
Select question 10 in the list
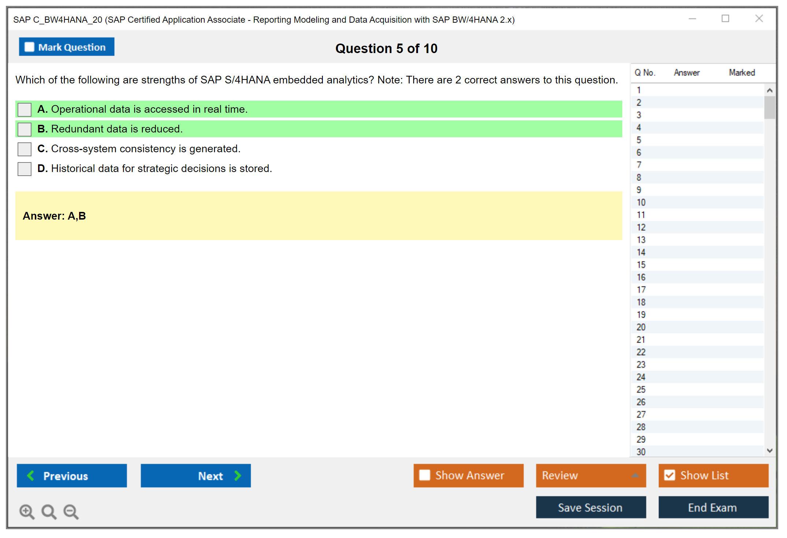(x=641, y=202)
